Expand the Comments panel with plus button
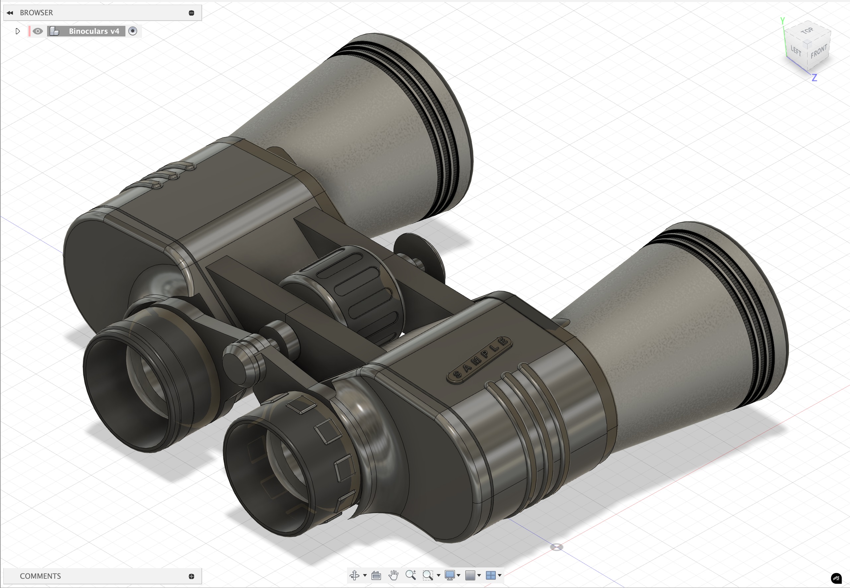This screenshot has height=588, width=850. click(x=191, y=576)
